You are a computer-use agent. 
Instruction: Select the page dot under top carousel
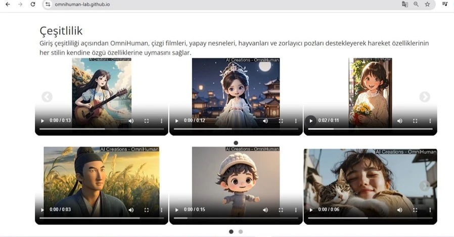tap(236, 143)
